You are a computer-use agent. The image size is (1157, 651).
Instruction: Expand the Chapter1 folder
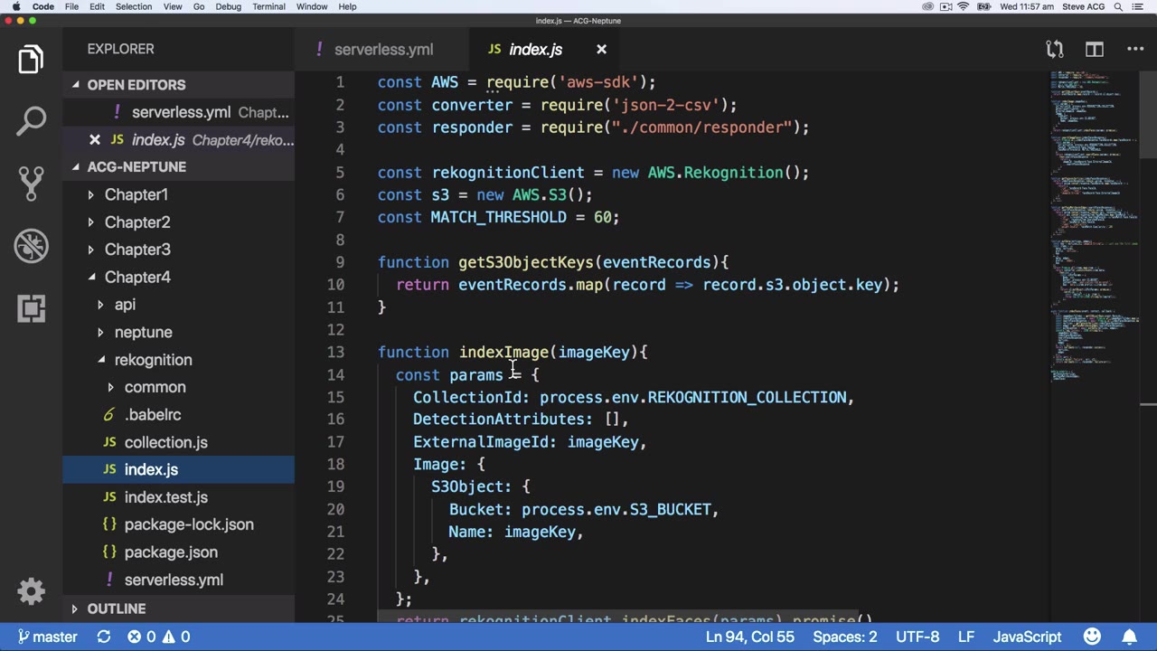click(136, 194)
